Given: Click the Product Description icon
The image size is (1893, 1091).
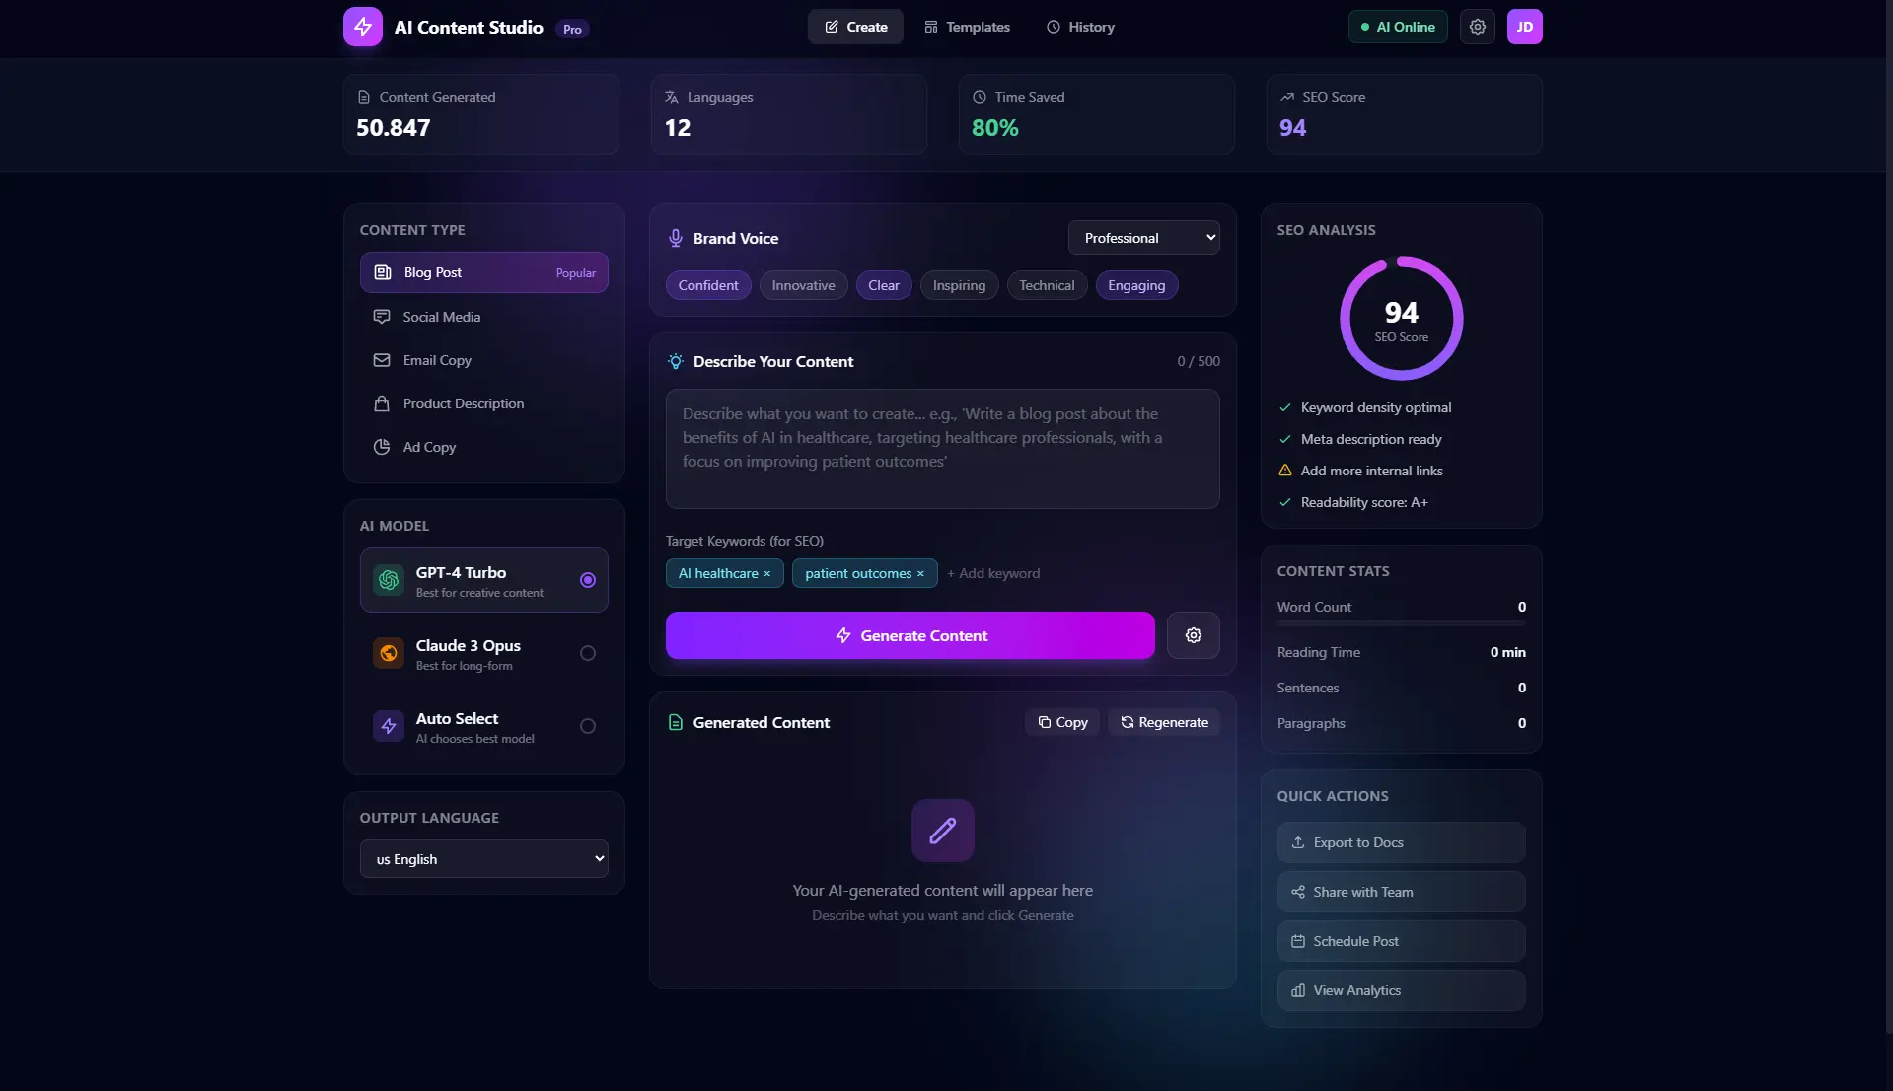Looking at the screenshot, I should [383, 403].
